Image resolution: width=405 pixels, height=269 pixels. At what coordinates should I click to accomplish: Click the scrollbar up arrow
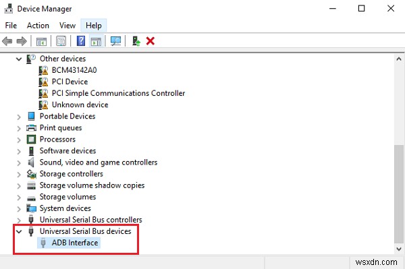(399, 59)
